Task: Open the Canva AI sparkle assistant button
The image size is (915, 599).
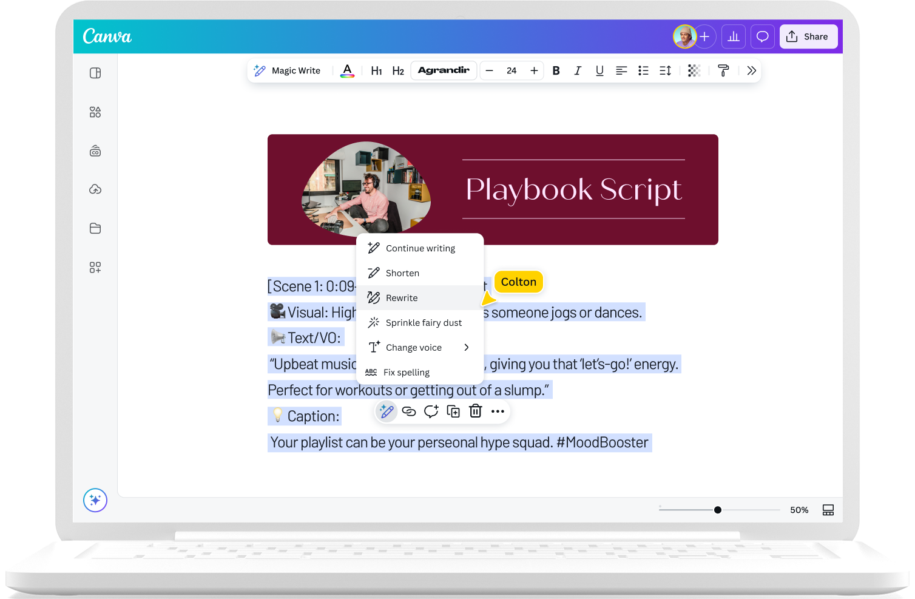Action: (x=95, y=500)
